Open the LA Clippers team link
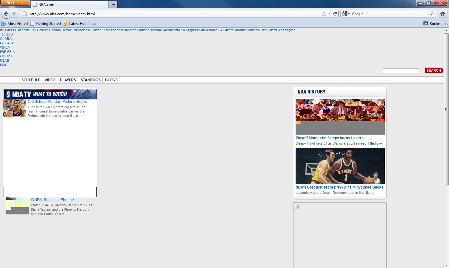The height and width of the screenshot is (268, 449). (189, 30)
